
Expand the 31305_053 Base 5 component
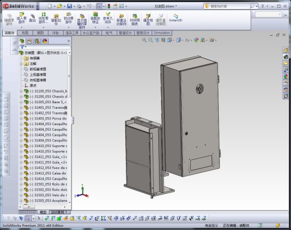pyautogui.click(x=21, y=102)
